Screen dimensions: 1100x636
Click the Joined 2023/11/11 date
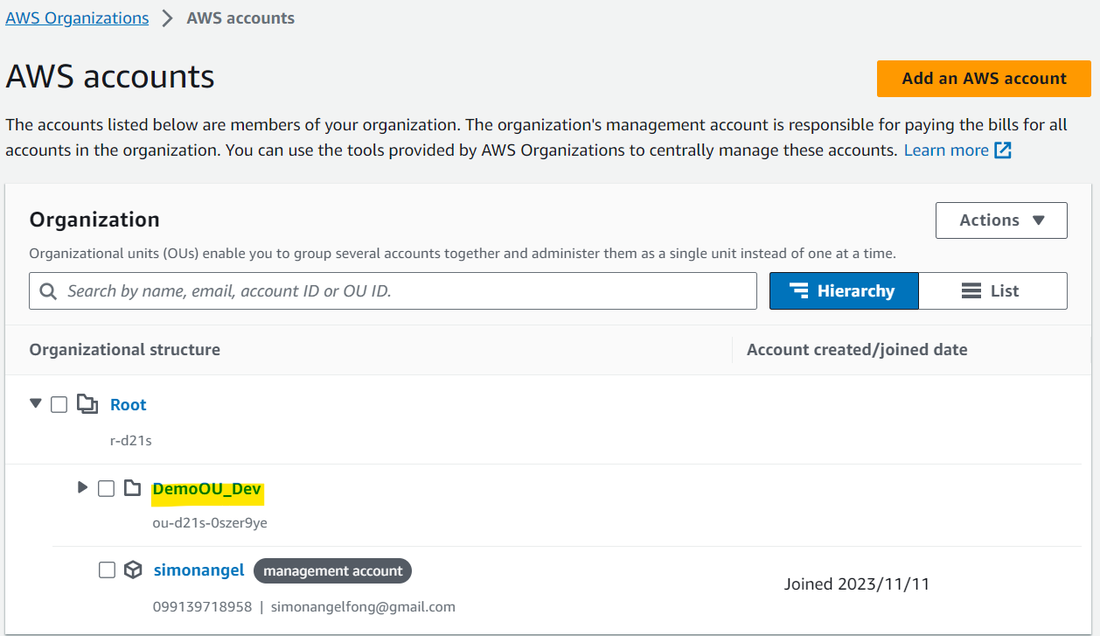click(857, 584)
